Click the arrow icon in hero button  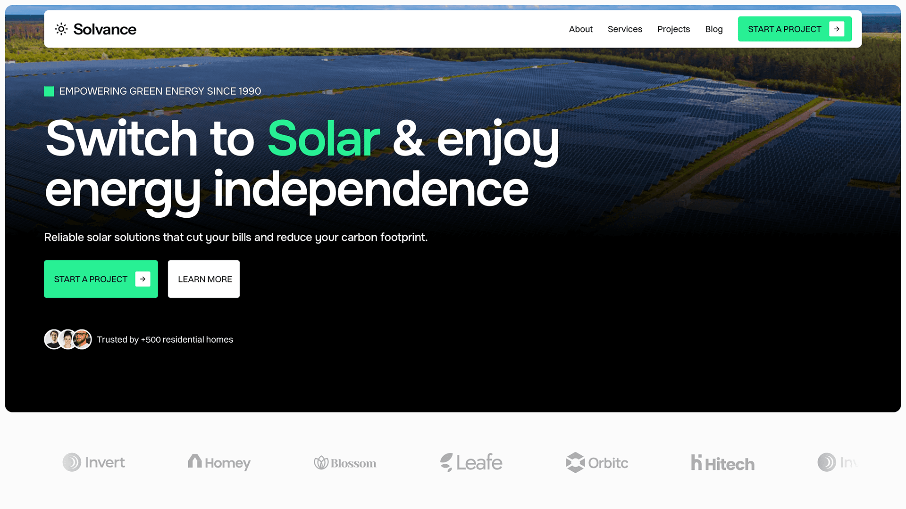coord(143,279)
